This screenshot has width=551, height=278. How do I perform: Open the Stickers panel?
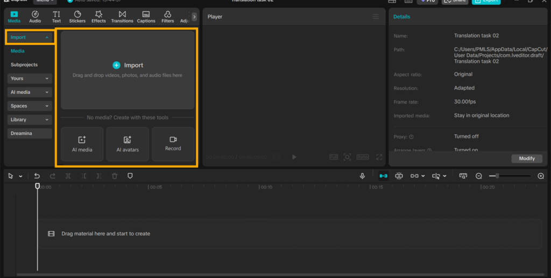(77, 17)
